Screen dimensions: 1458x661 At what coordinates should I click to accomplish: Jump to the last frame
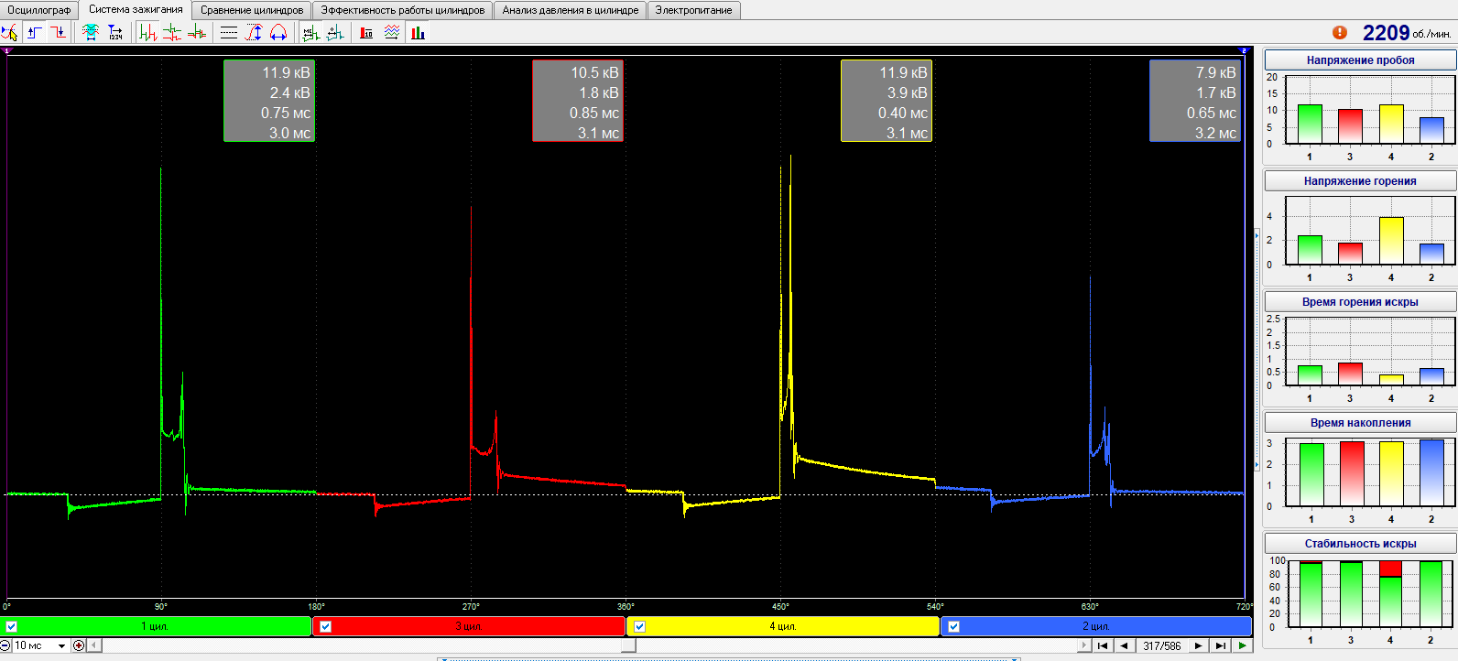click(x=1220, y=645)
